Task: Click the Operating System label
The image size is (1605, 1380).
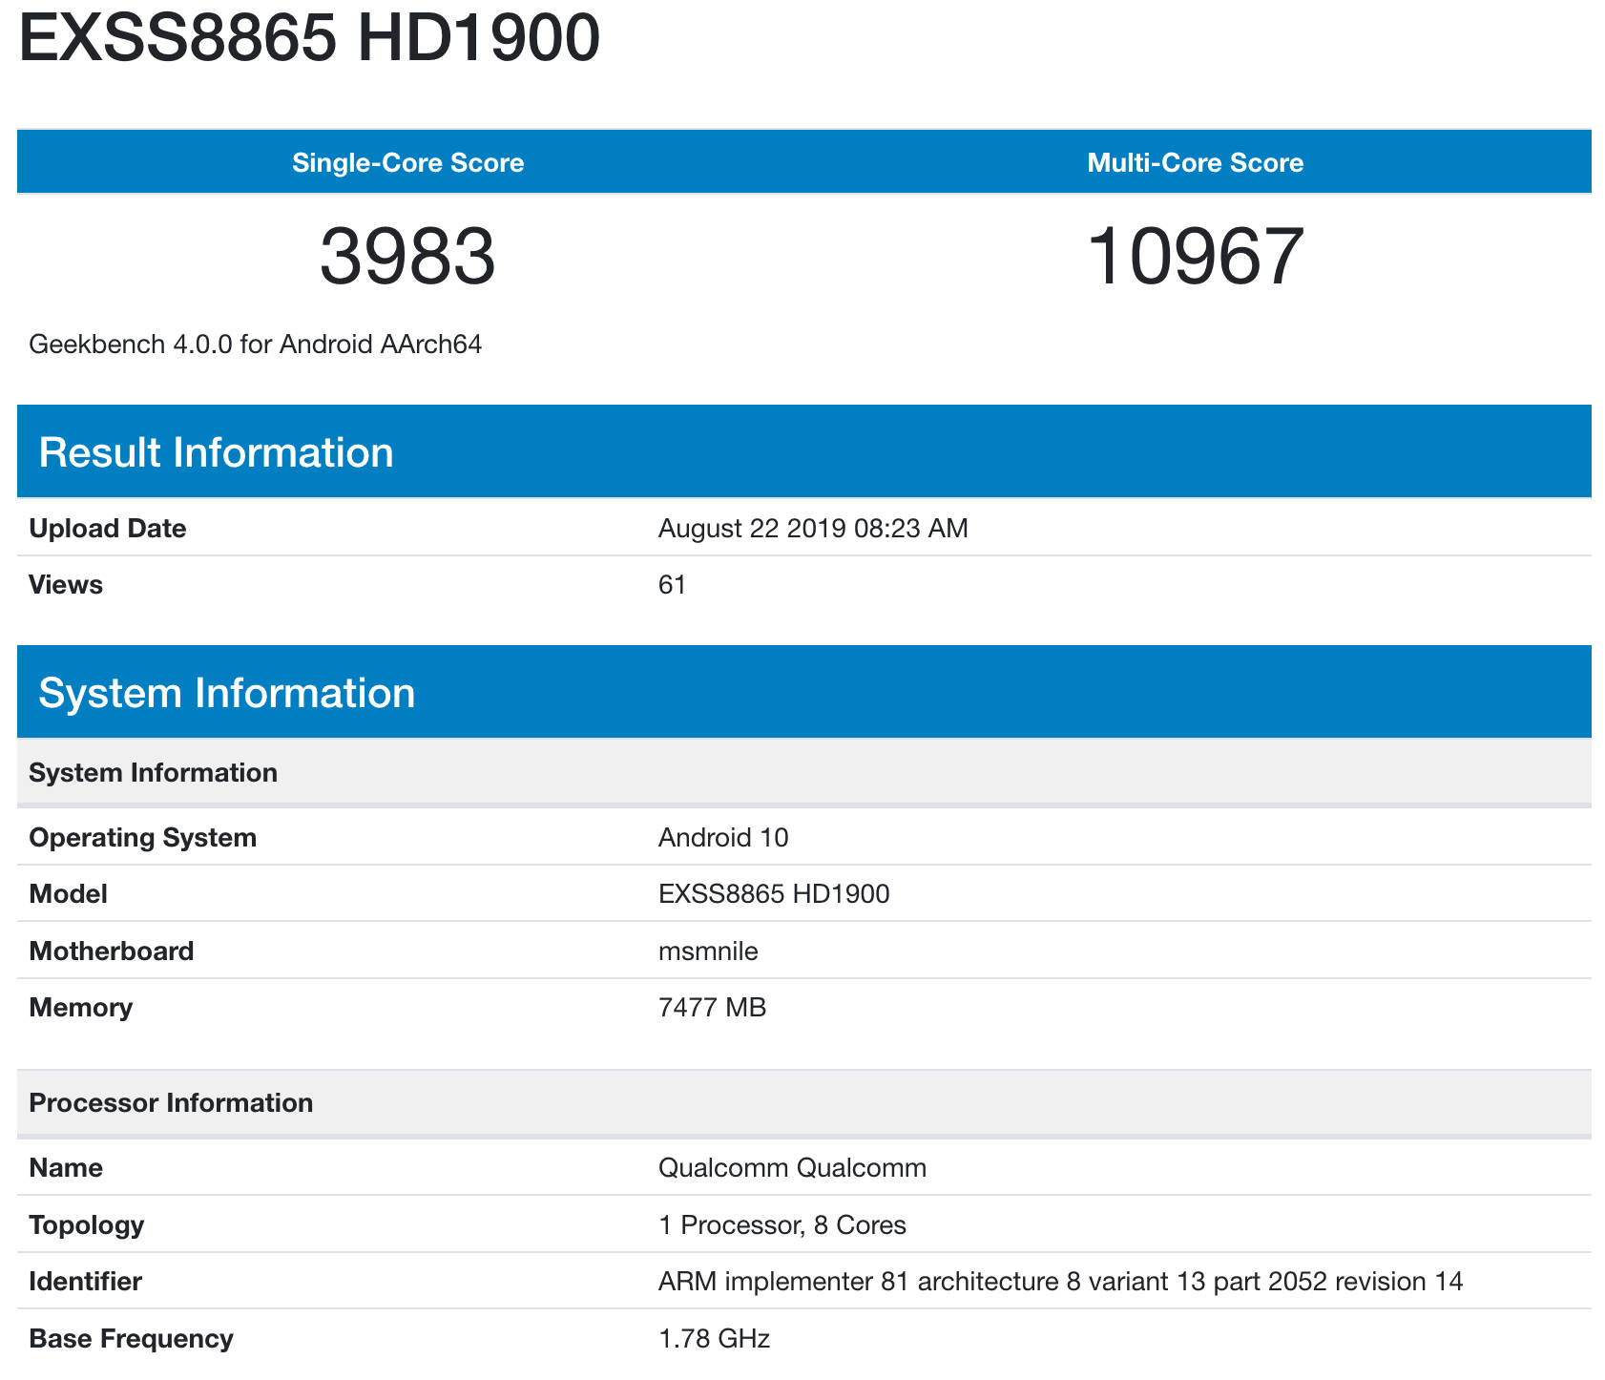Action: [x=143, y=838]
